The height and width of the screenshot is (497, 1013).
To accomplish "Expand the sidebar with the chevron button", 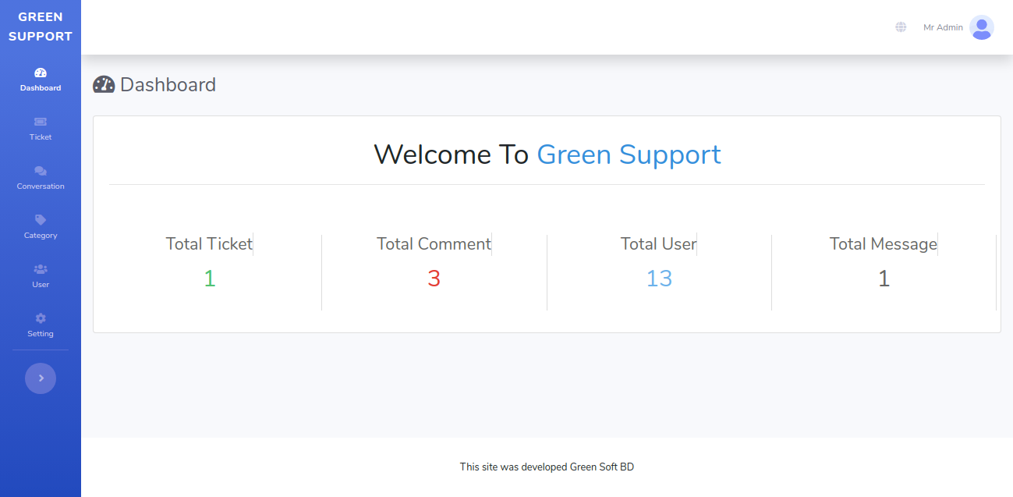I will (41, 378).
